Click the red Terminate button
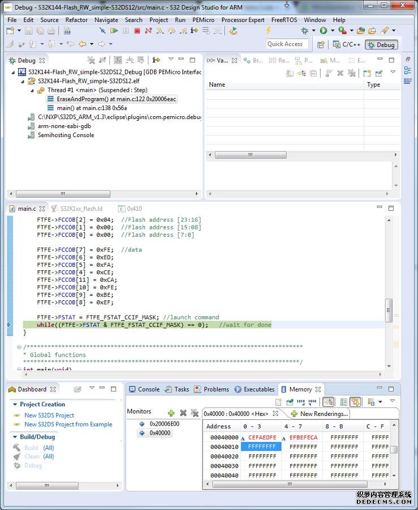Viewport: 418px width, 510px height. point(137,31)
